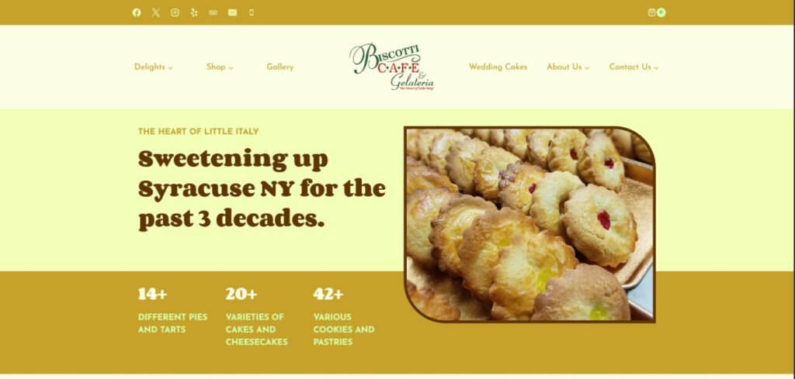This screenshot has height=379, width=795.
Task: Go to the Gallery page
Action: coord(279,67)
